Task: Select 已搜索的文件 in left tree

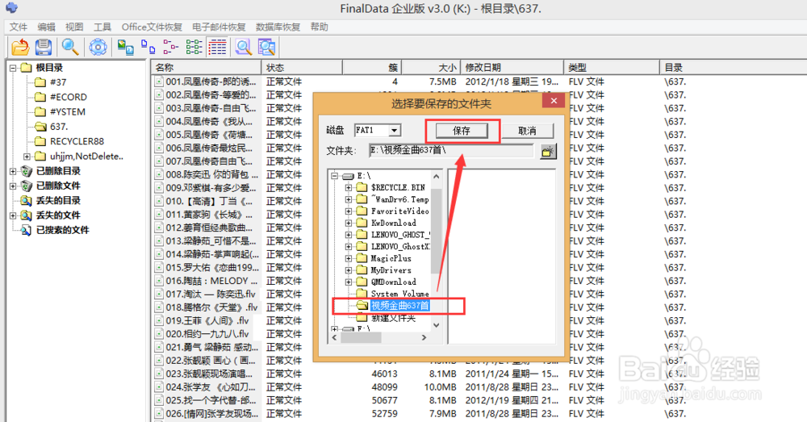Action: tap(62, 230)
